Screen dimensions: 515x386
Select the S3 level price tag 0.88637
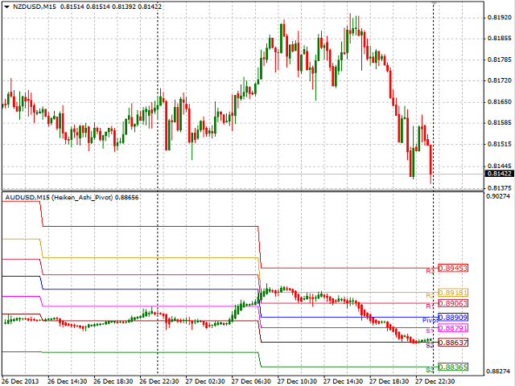click(x=453, y=343)
